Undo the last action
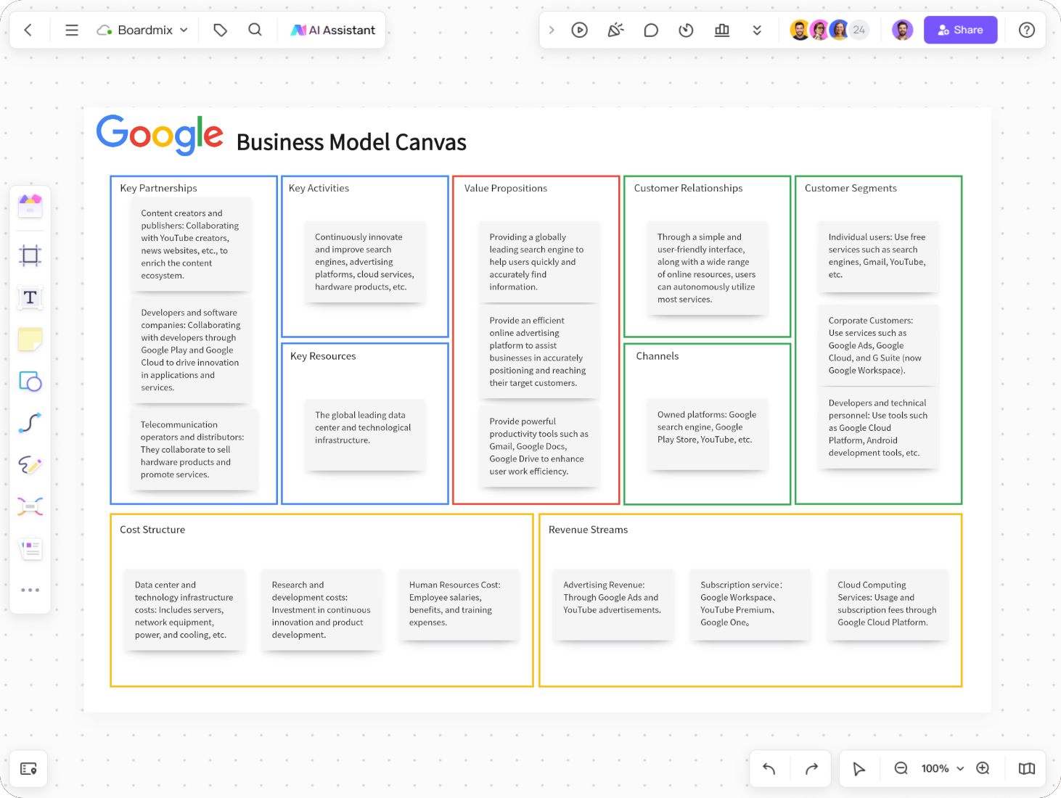 pos(769,768)
